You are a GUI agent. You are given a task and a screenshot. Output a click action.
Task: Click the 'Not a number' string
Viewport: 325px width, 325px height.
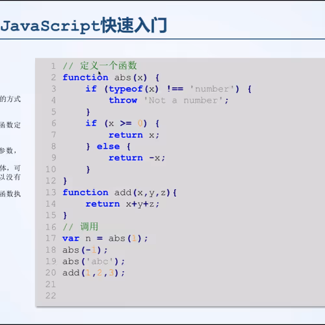coord(183,100)
